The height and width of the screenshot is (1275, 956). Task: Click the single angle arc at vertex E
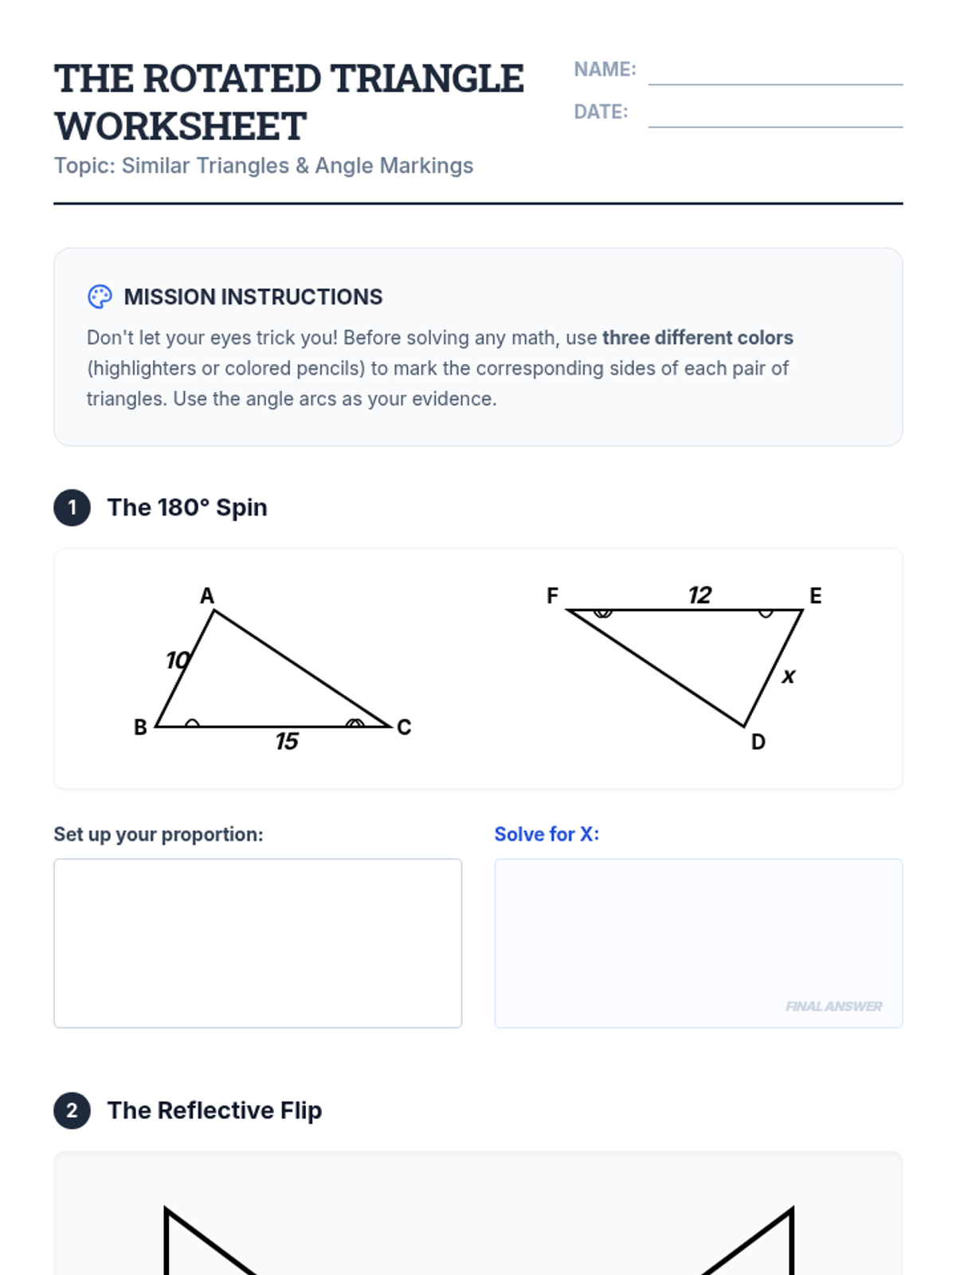(x=766, y=614)
